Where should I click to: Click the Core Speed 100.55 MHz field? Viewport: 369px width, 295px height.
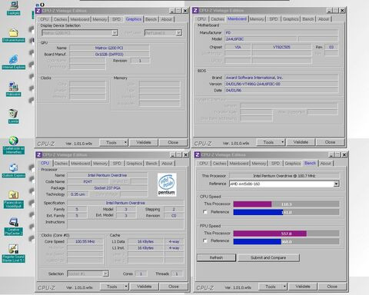coord(85,241)
